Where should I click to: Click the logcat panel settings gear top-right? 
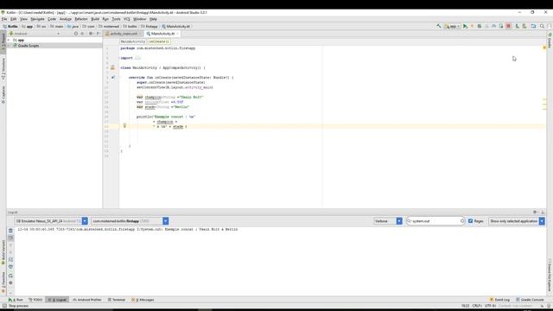tap(535, 213)
